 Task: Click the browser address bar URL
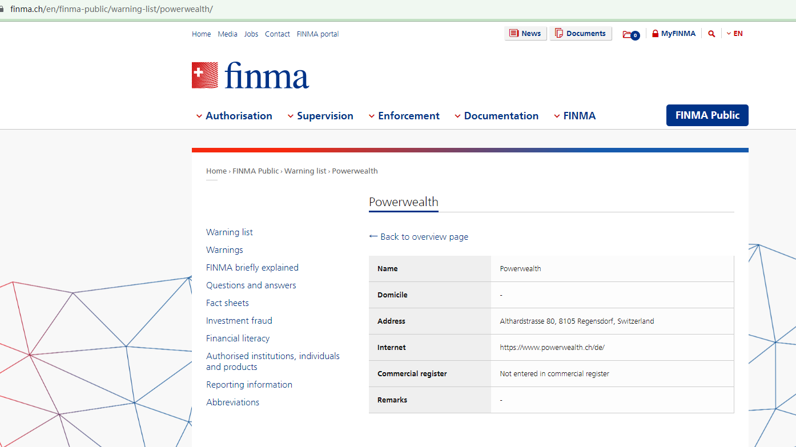(x=111, y=9)
